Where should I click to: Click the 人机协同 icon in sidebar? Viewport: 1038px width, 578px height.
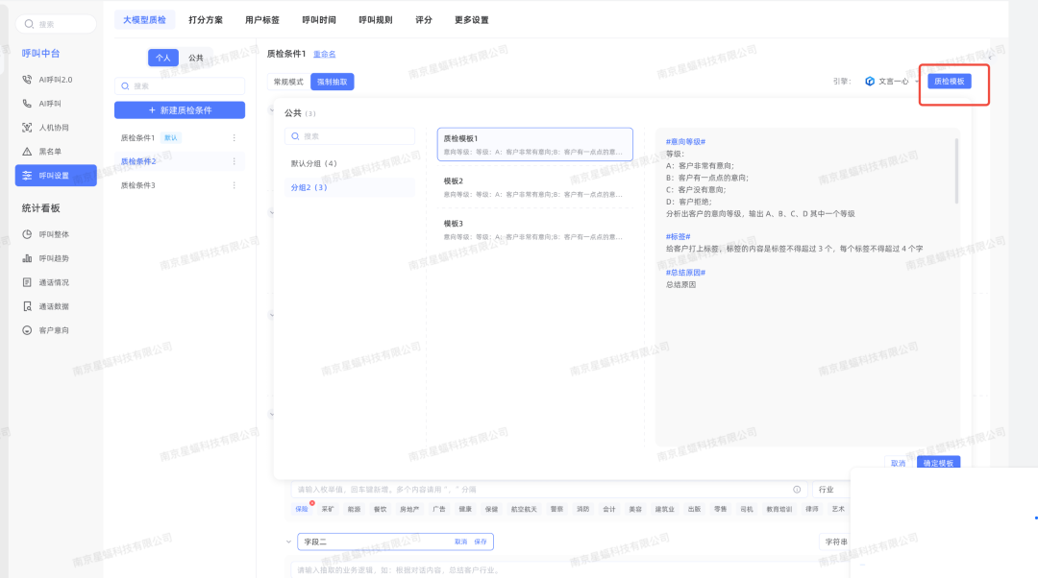coord(28,127)
